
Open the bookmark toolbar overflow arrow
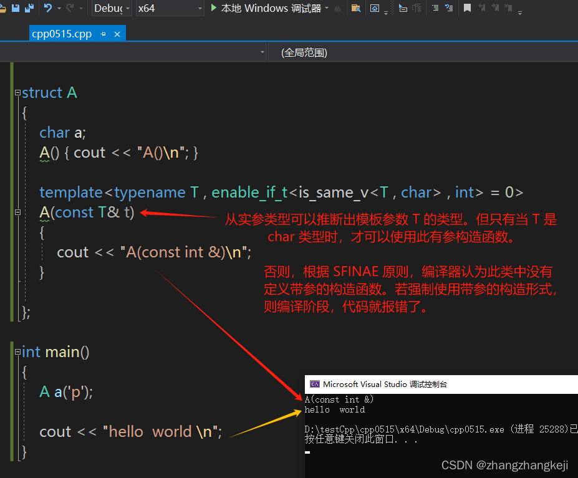pyautogui.click(x=520, y=13)
